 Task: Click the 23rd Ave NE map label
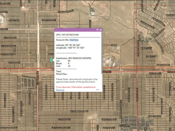click(x=64, y=119)
